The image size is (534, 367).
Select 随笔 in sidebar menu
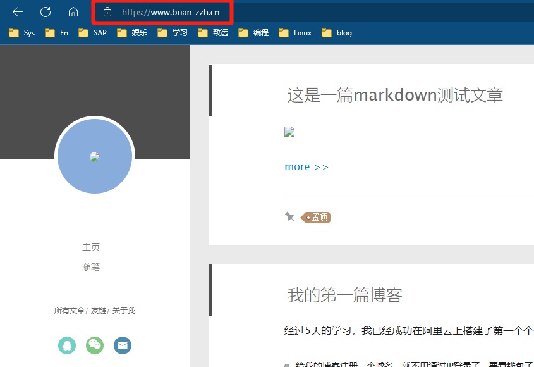tap(91, 267)
